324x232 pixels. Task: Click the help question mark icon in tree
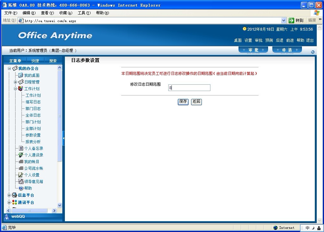coord(21,188)
